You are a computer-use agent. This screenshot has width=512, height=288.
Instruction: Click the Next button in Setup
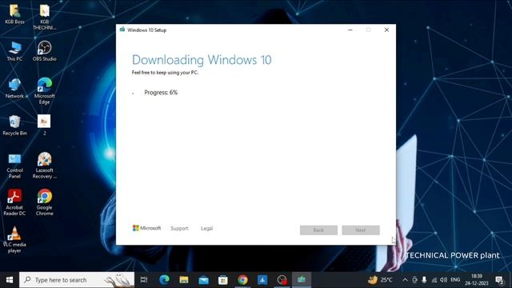click(x=361, y=230)
